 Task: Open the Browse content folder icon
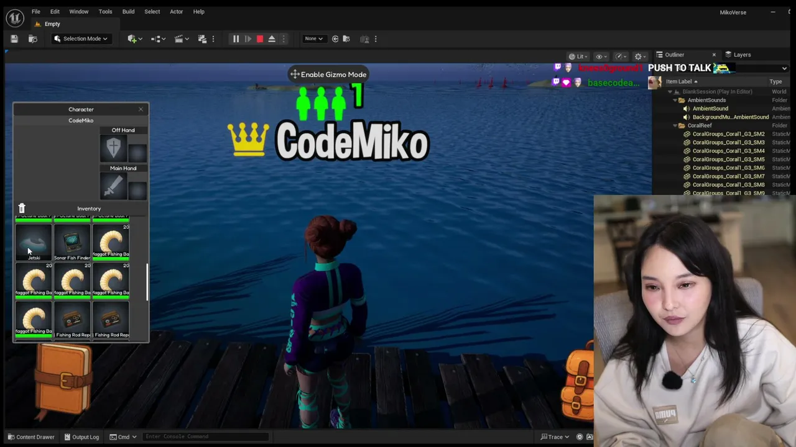33,39
